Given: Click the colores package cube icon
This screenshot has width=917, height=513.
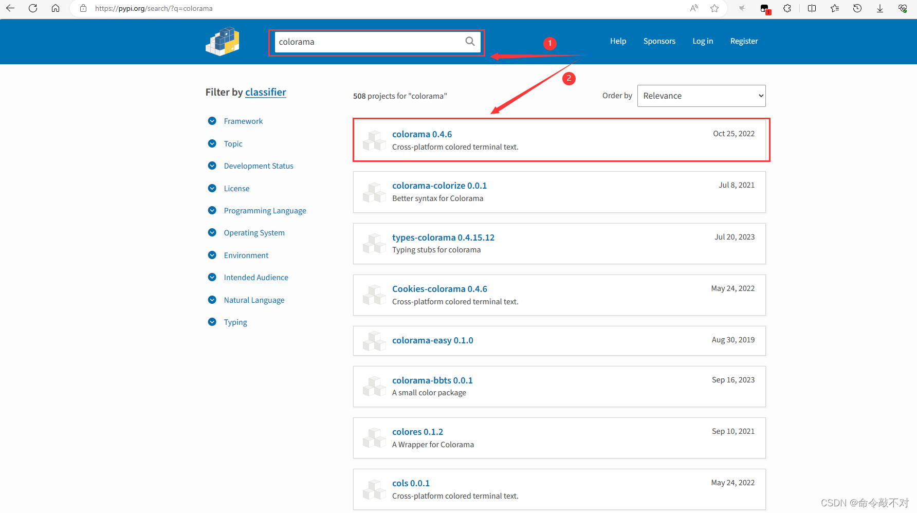Looking at the screenshot, I should tap(374, 437).
